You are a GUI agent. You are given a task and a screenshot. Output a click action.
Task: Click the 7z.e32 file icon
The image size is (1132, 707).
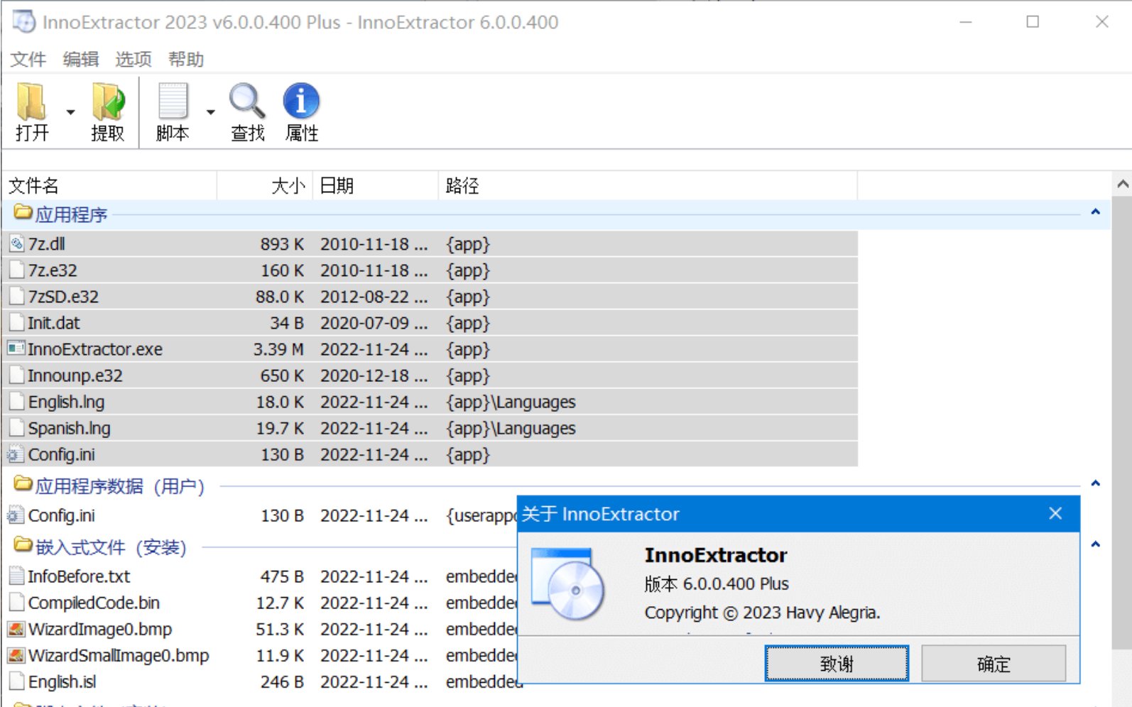point(16,270)
